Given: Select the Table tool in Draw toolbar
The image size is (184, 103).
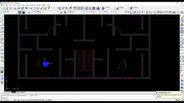Looking at the screenshot, I should [2, 79].
